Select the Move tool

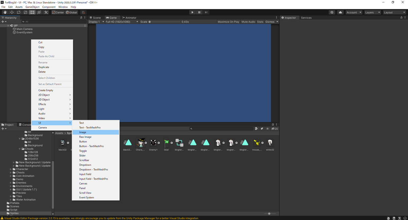coord(12,12)
